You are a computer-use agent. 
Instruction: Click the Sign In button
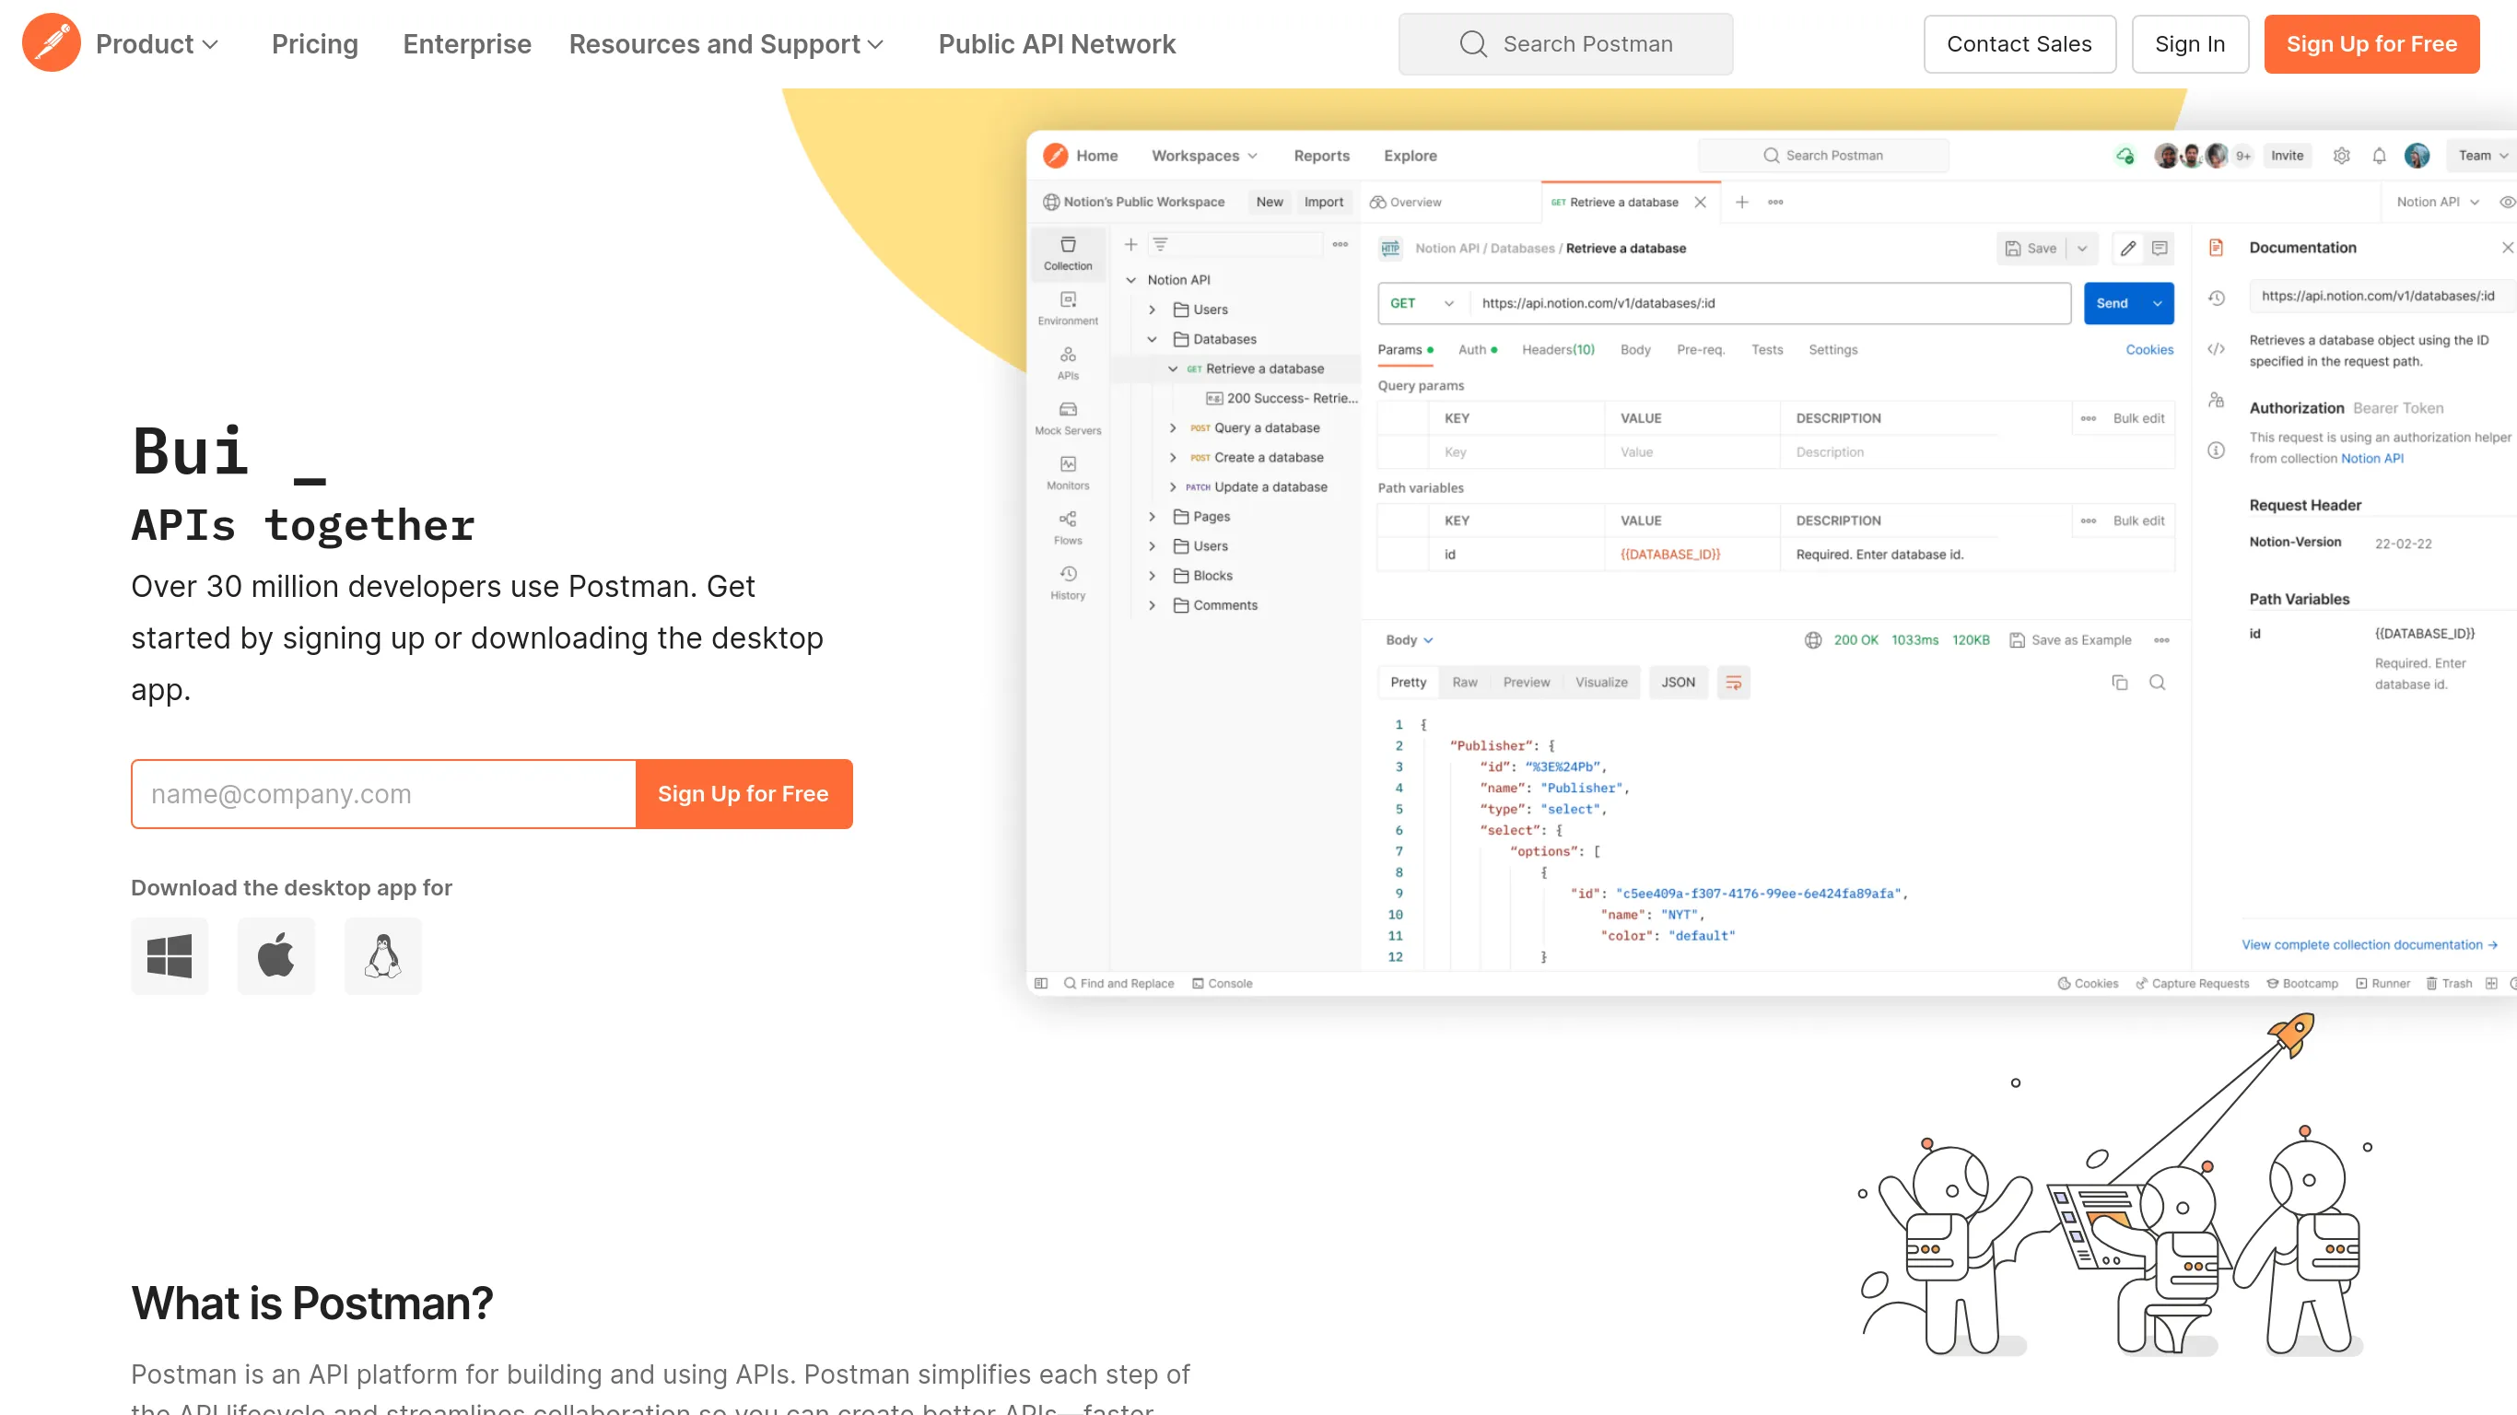[x=2190, y=44]
